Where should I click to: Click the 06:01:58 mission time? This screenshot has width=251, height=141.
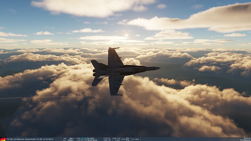pyautogui.click(x=247, y=138)
